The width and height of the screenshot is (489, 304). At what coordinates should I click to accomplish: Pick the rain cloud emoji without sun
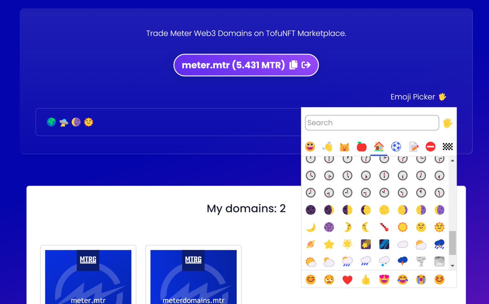(366, 261)
